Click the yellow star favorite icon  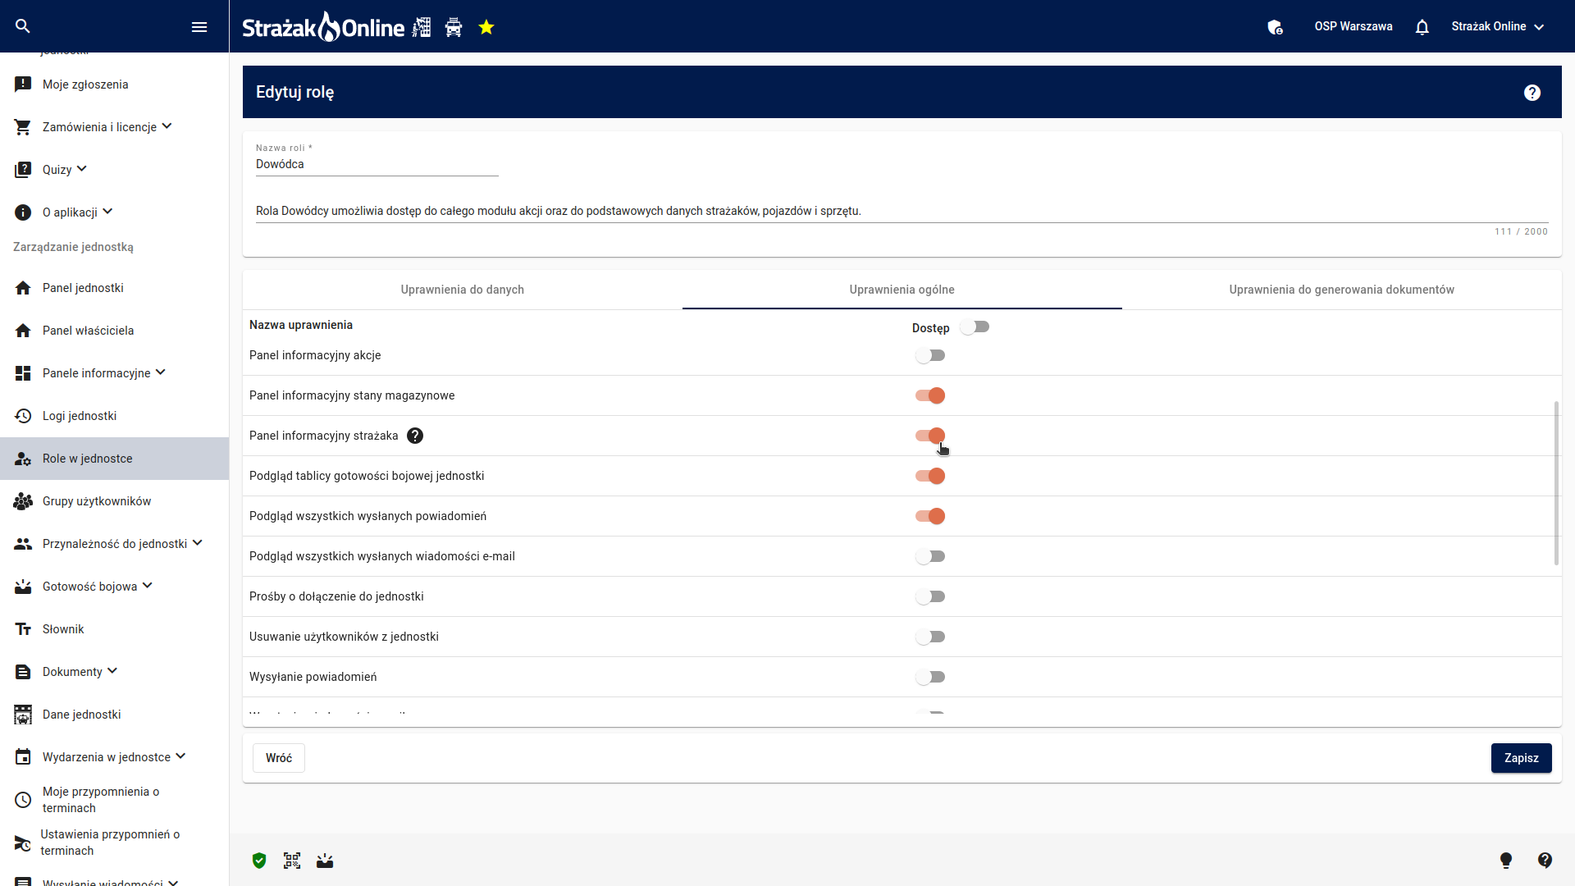486,27
